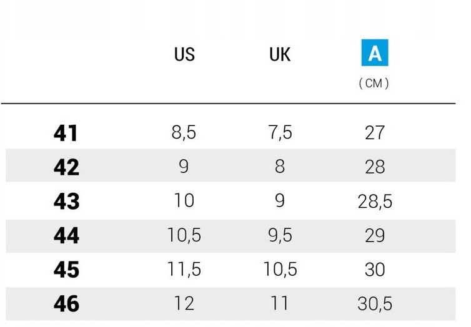Select size 43 row label

click(x=66, y=202)
